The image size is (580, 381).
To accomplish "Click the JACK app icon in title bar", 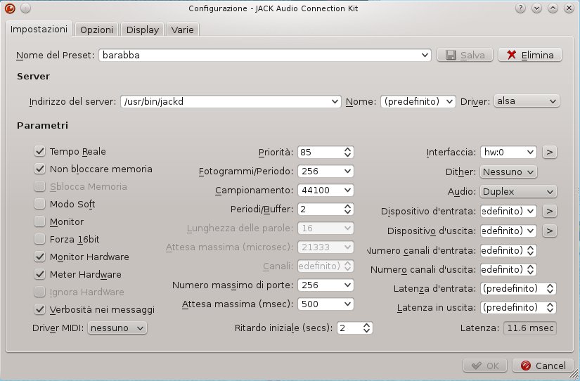I will [x=9, y=8].
